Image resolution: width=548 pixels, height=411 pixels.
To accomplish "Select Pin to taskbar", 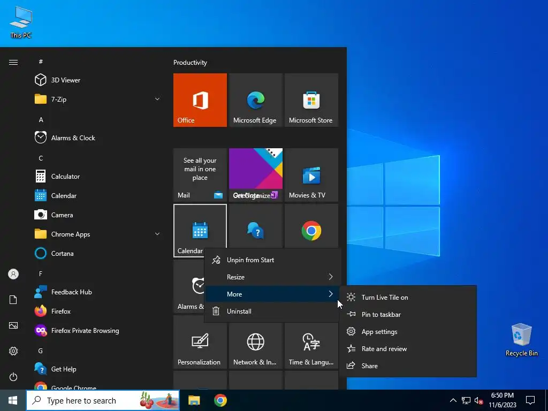I will click(x=408, y=314).
